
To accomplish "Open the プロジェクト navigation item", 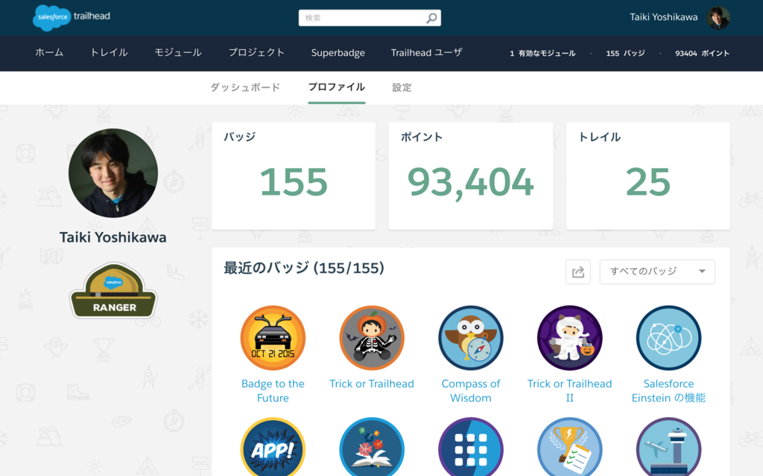I will (x=256, y=53).
